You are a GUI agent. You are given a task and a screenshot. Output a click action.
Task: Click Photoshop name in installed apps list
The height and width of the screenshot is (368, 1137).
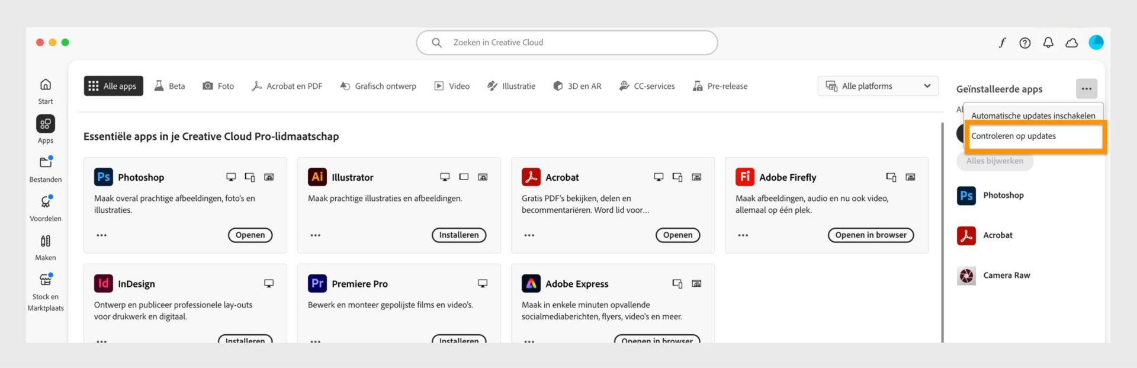pos(1004,196)
